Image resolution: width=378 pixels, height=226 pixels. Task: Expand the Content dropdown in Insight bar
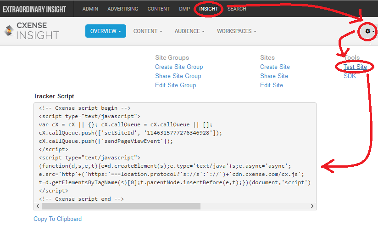click(148, 31)
